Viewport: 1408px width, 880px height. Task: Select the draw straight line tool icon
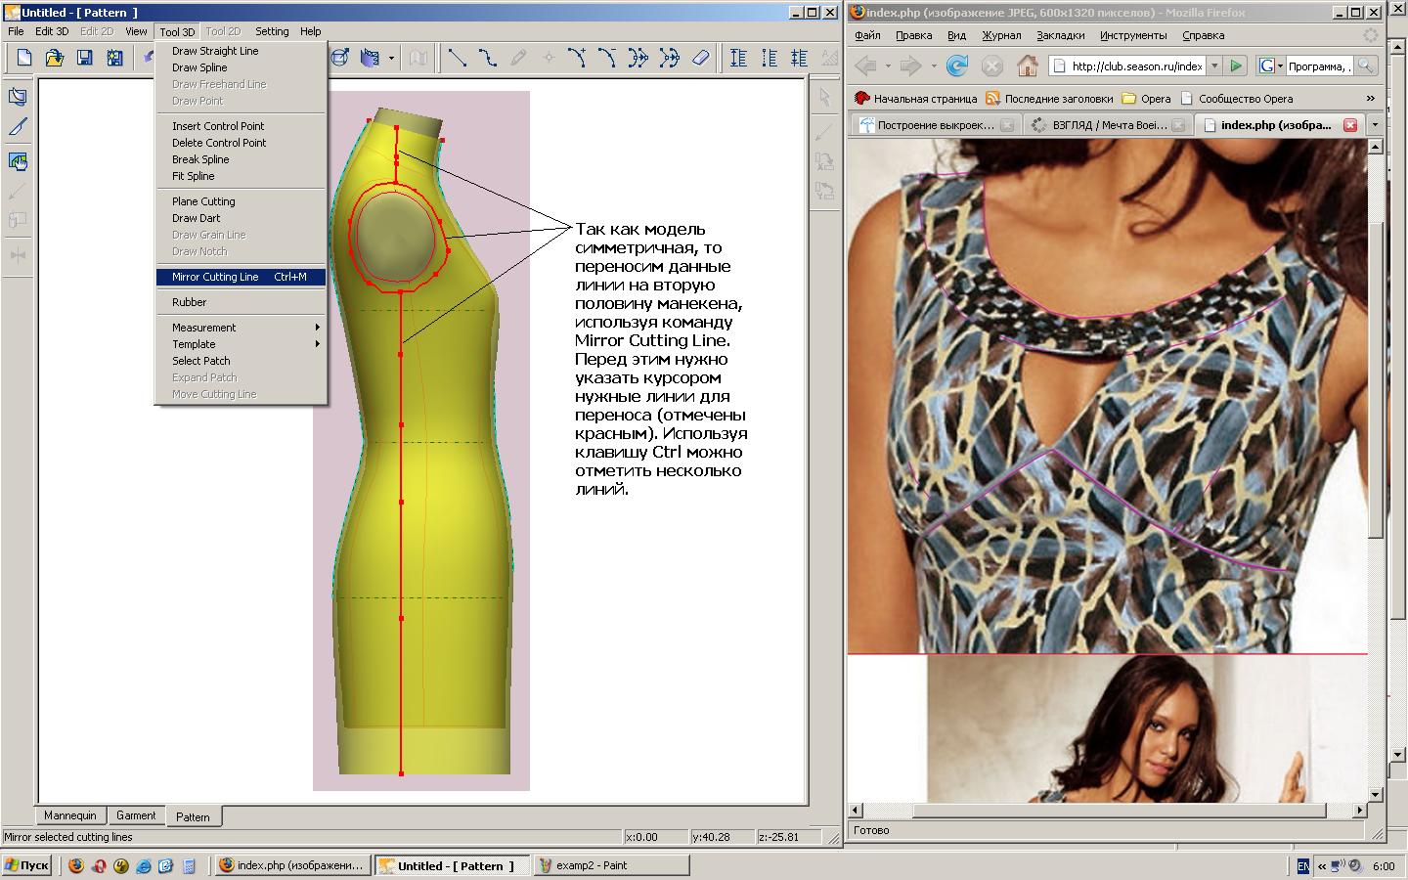pyautogui.click(x=457, y=59)
